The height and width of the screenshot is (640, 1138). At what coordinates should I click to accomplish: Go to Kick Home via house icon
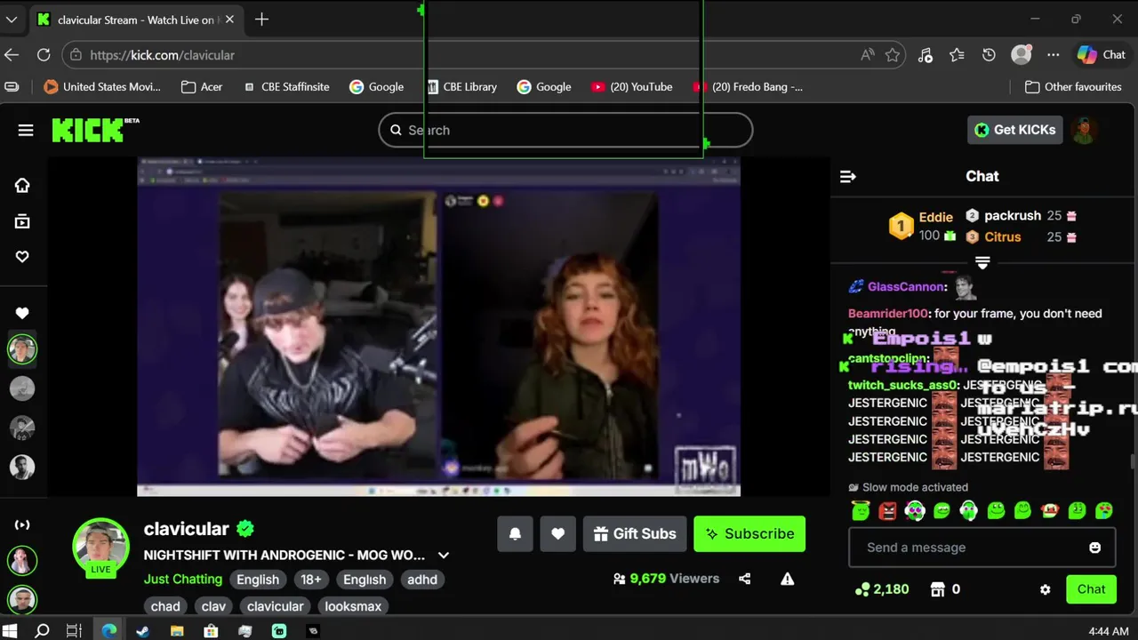tap(22, 186)
